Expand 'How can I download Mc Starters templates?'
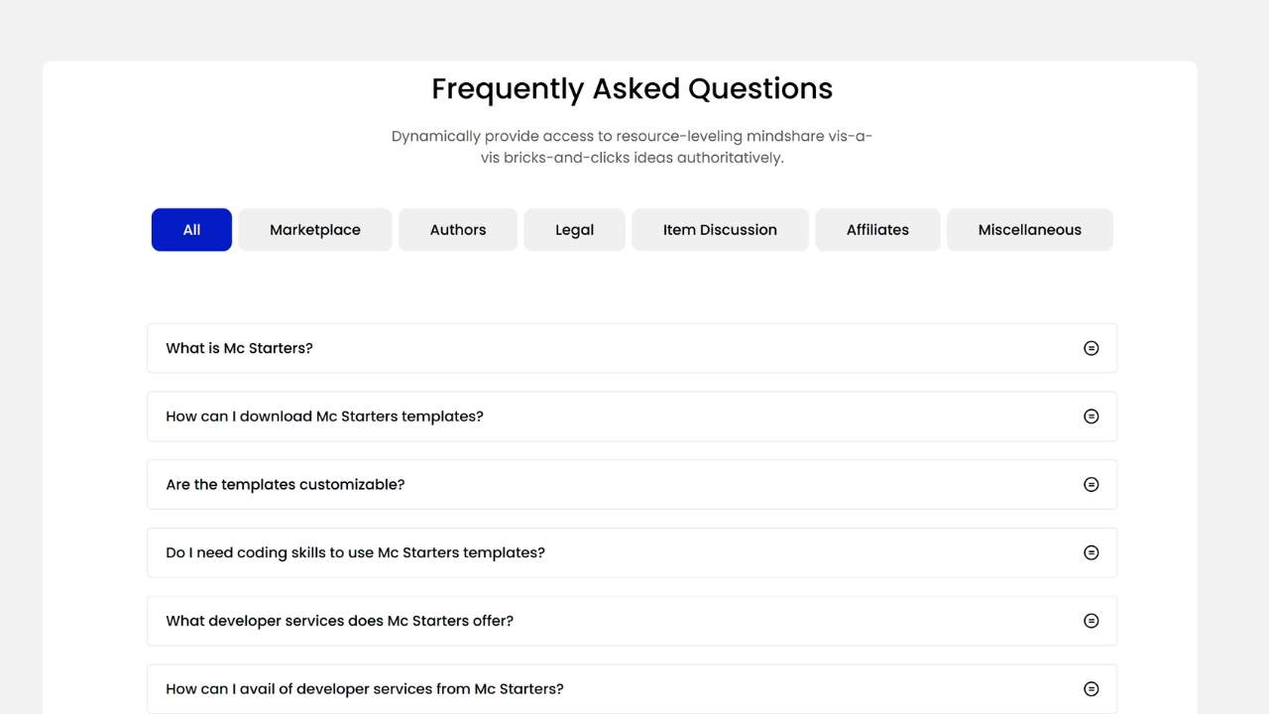This screenshot has width=1269, height=714. (324, 416)
